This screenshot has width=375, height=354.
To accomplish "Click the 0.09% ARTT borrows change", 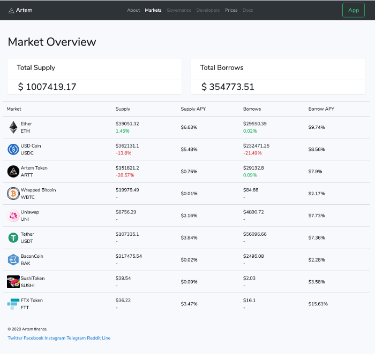I will [x=250, y=175].
